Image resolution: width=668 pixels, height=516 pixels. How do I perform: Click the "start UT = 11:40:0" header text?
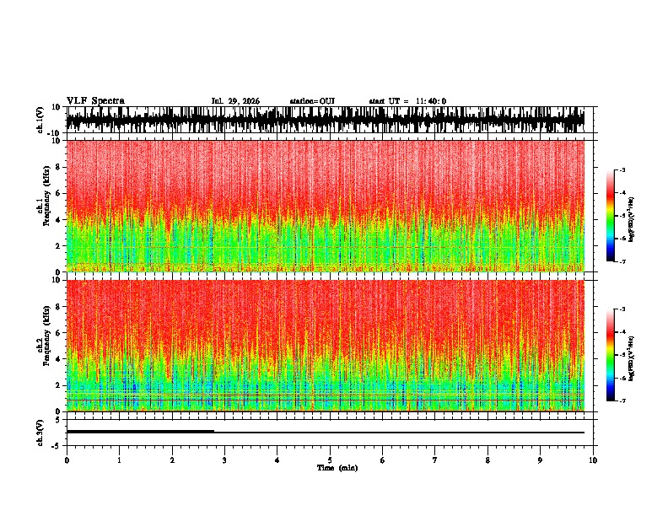407,101
